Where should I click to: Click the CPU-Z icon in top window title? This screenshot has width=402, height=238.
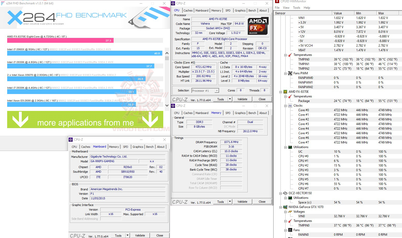(173, 3)
